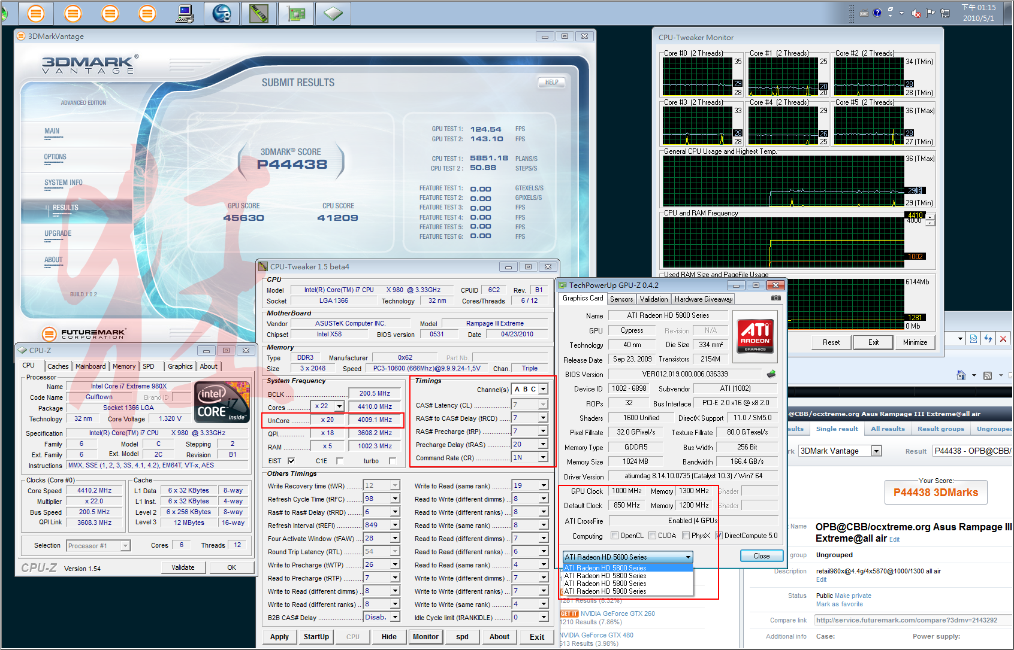Click the HELP button in 3DMark Vantage
Image resolution: width=1014 pixels, height=650 pixels.
coord(551,83)
